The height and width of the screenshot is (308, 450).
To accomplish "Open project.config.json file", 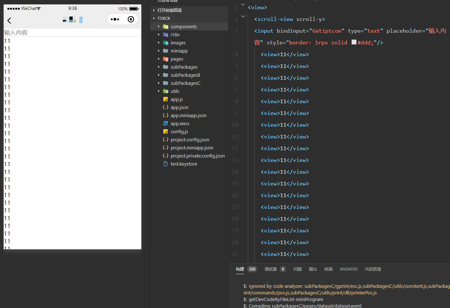I will 190,139.
